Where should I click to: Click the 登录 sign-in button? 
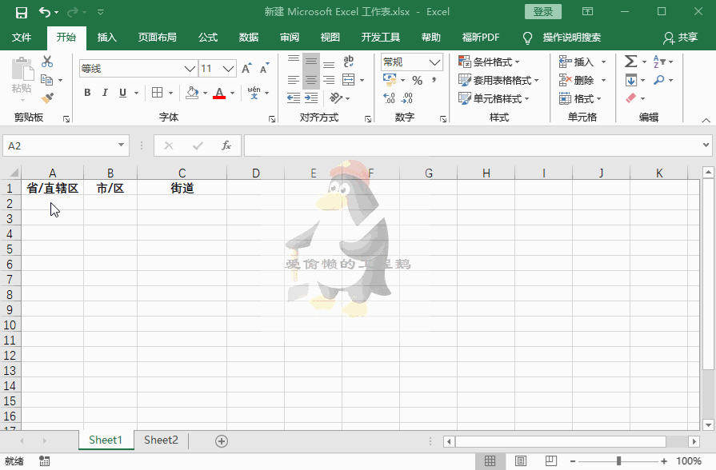pyautogui.click(x=543, y=12)
